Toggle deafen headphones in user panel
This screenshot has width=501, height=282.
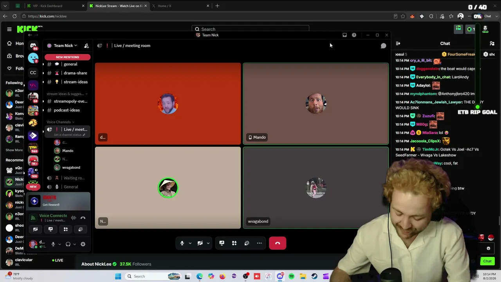pos(68,244)
